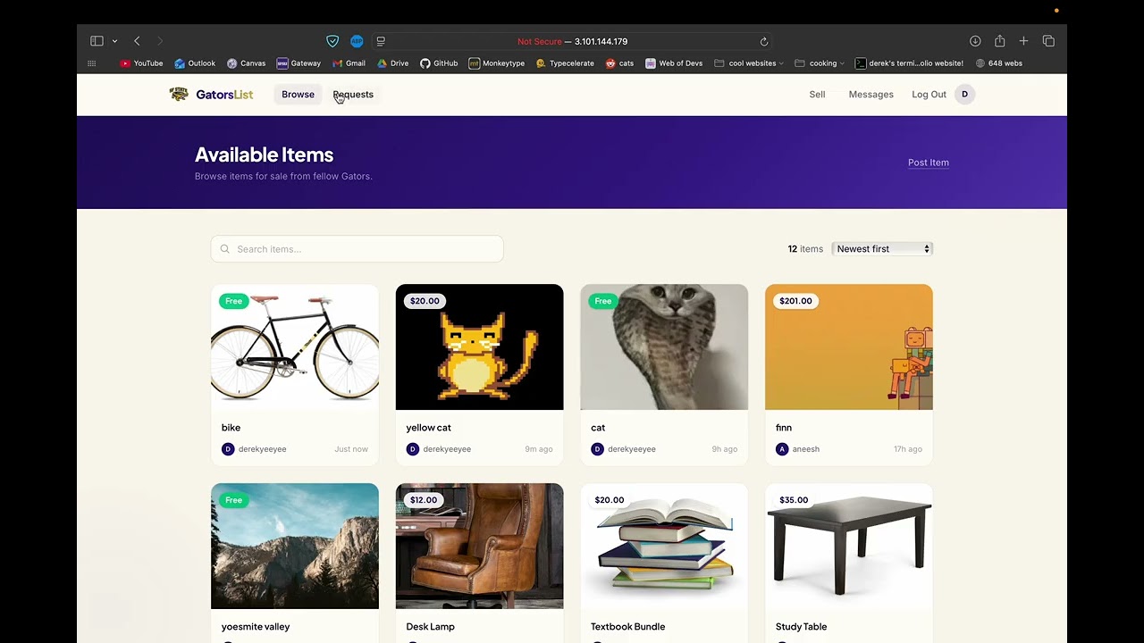Go back with the back arrow
Screen dimensions: 1144x643
click(x=137, y=41)
